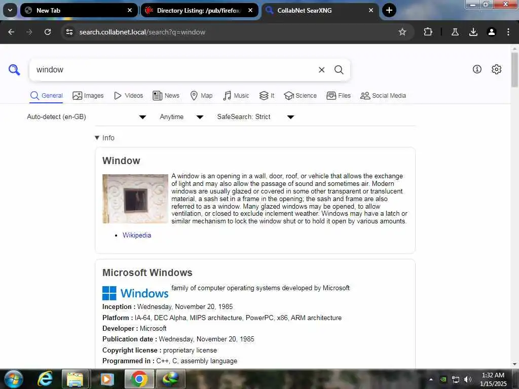Open Chrome three-dot menu
This screenshot has height=389, width=519.
pos(508,32)
